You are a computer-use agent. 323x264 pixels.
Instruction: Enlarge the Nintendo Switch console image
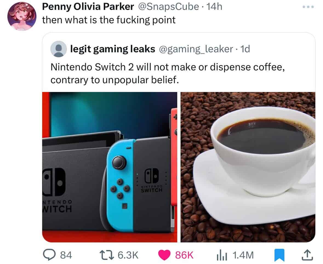pos(110,167)
